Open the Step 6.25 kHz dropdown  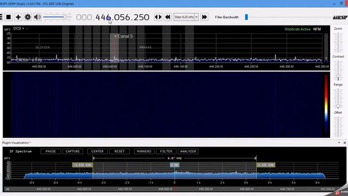(x=186, y=17)
